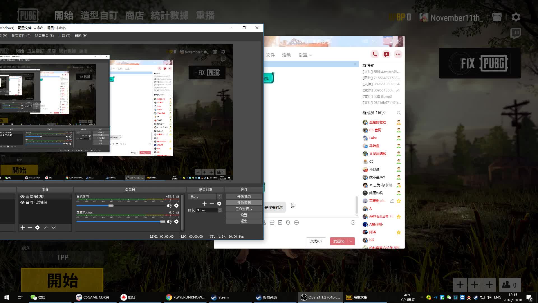
Task: Open red packet icon in chat toolbar
Action: [280, 222]
